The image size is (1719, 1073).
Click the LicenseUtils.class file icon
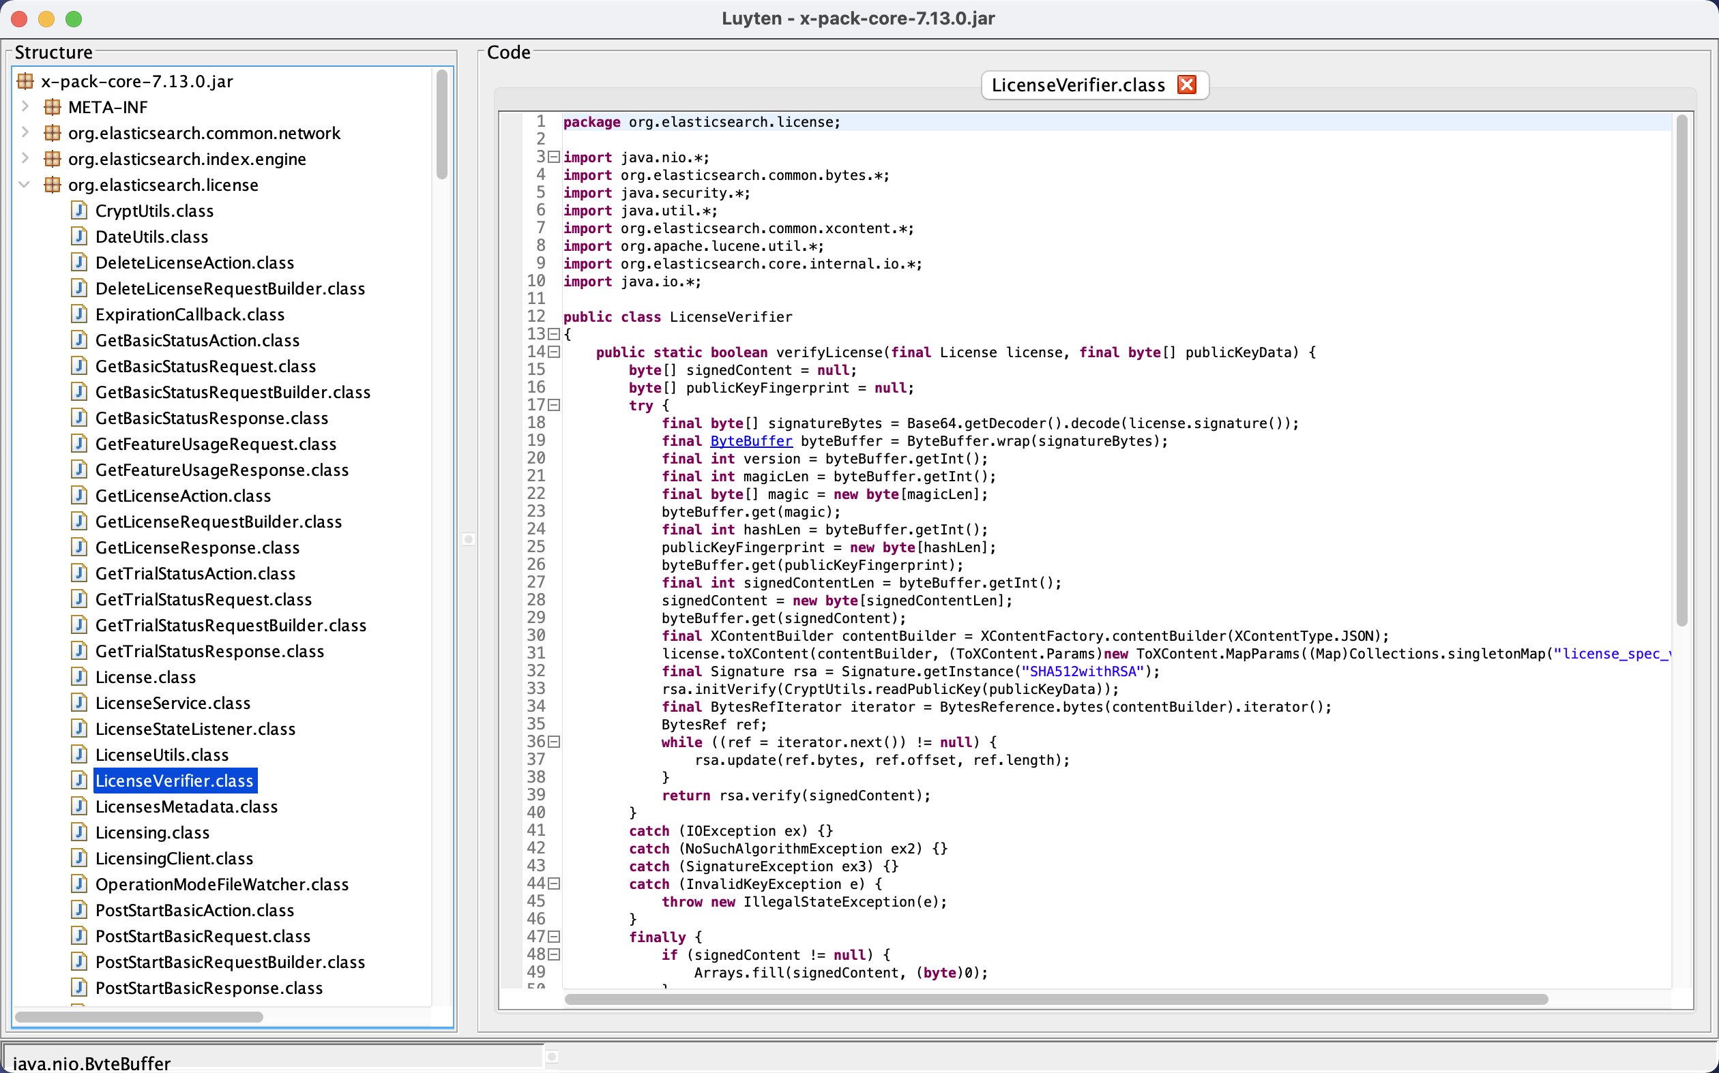[x=80, y=755]
